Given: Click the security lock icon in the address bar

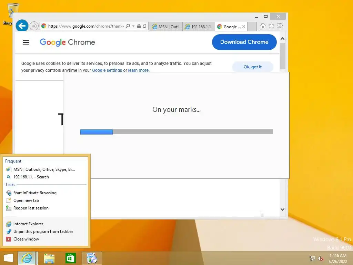Looking at the screenshot, I should (139, 26).
